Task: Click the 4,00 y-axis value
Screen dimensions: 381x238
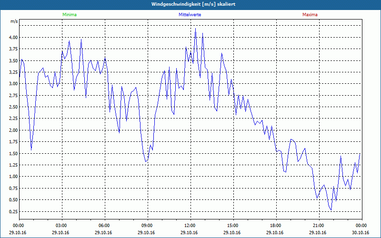Action: (14, 38)
